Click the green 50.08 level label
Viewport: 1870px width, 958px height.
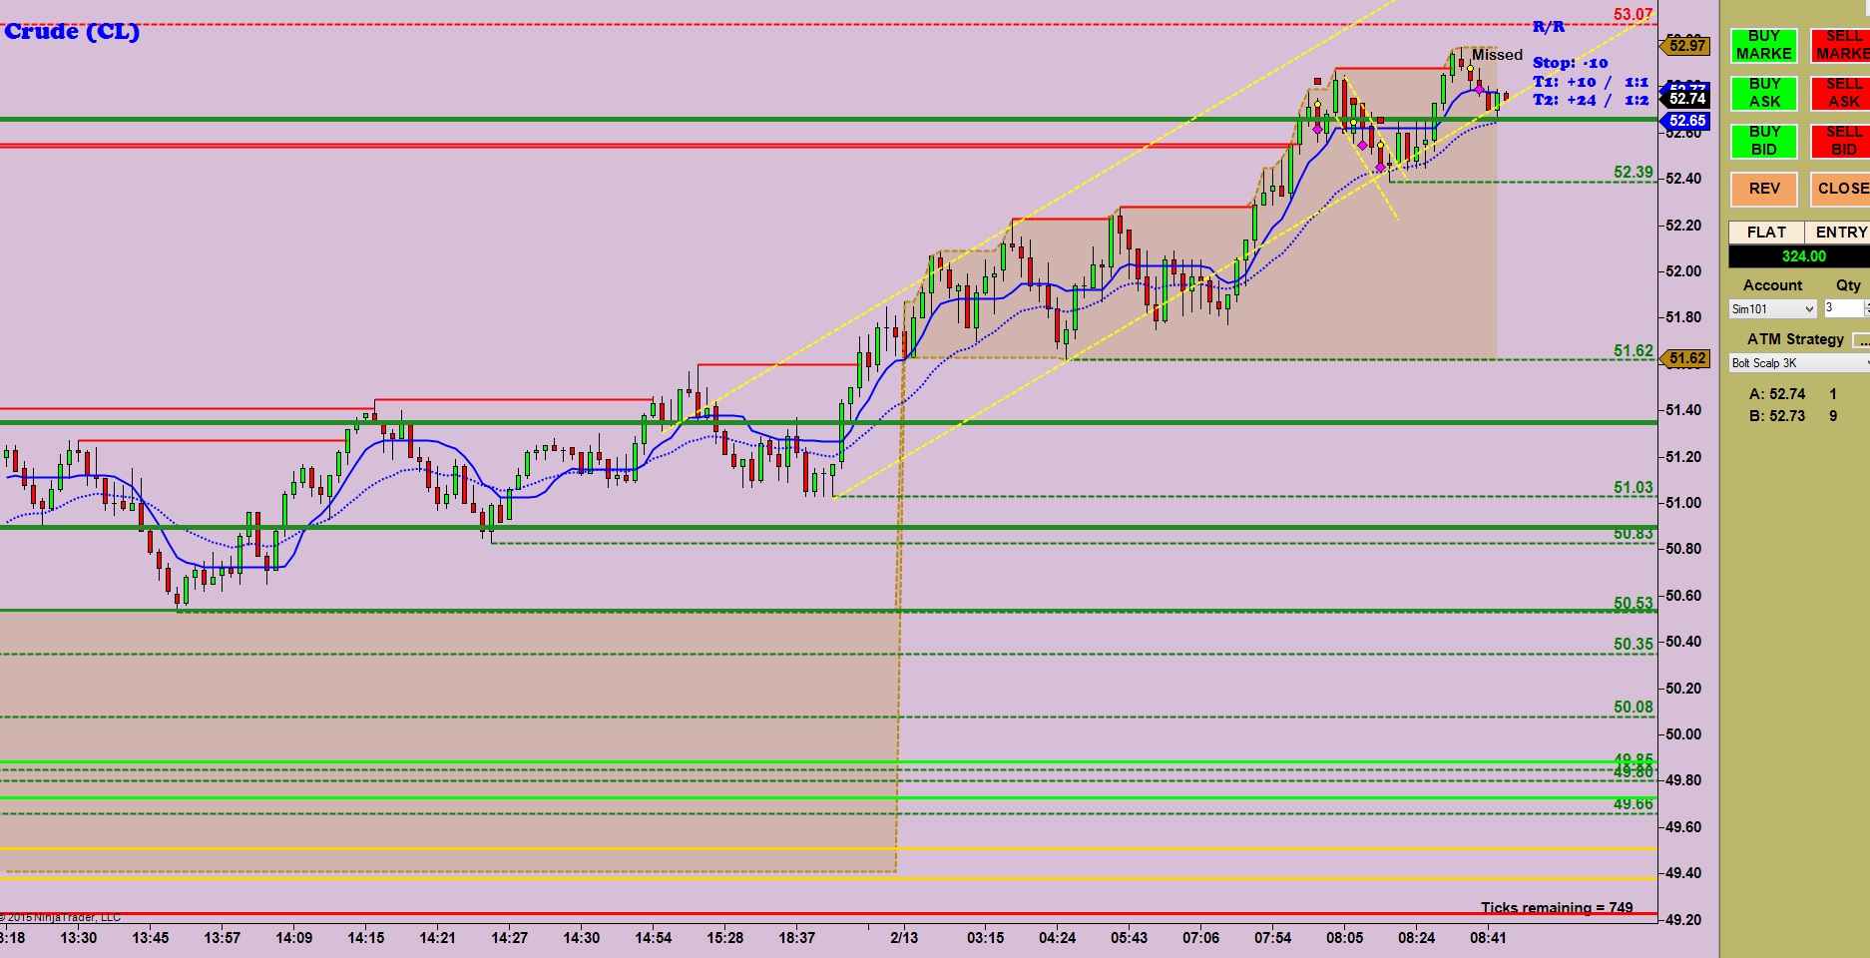pyautogui.click(x=1634, y=707)
